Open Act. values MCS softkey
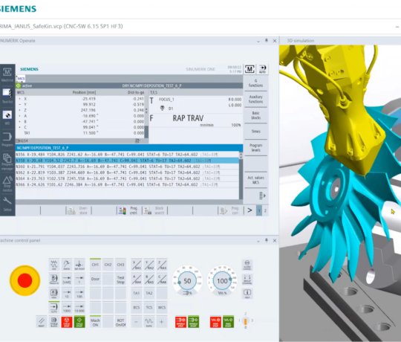401x342 pixels. [255, 180]
